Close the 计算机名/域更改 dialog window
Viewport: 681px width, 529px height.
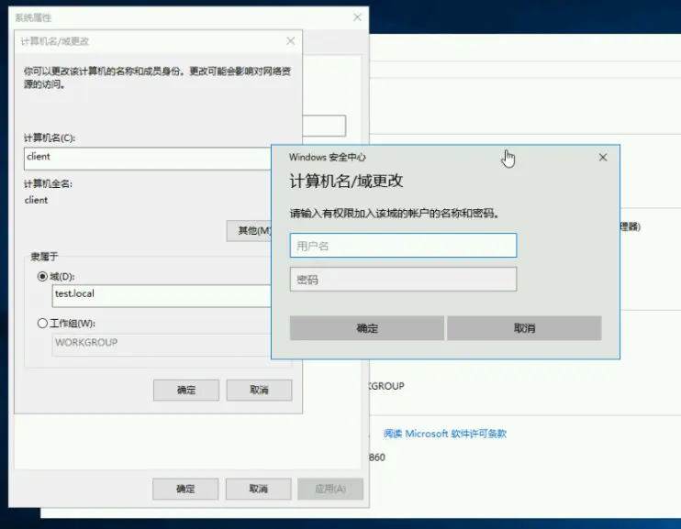(291, 41)
